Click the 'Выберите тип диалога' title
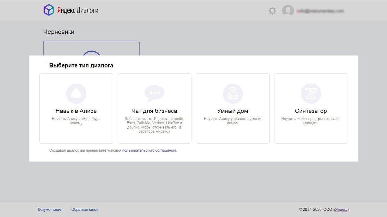387x217 pixels. 81,66
